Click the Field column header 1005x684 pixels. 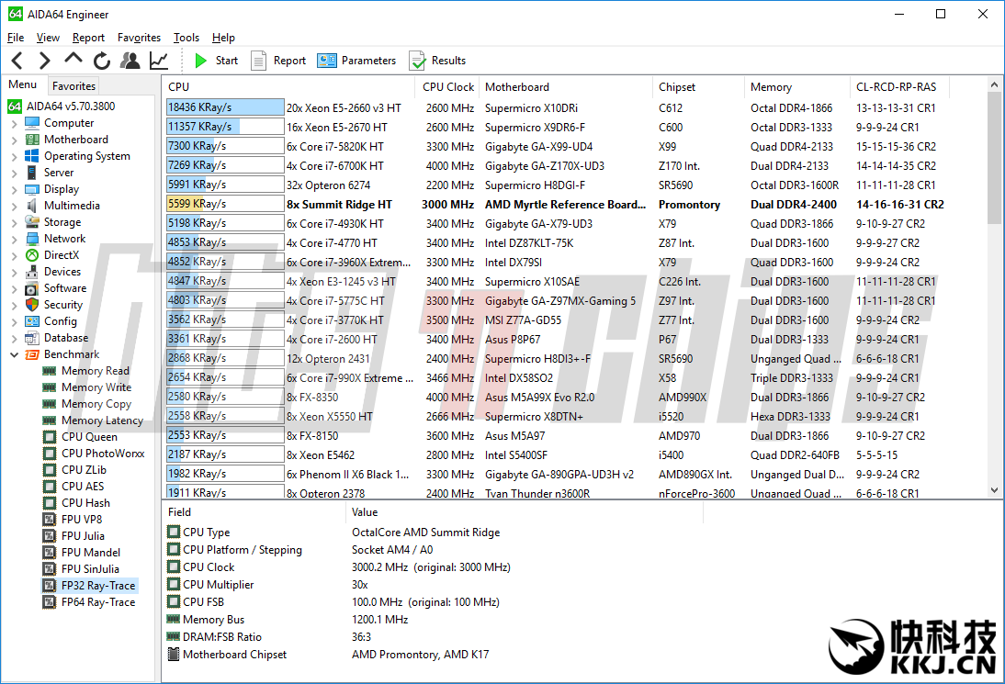(254, 512)
